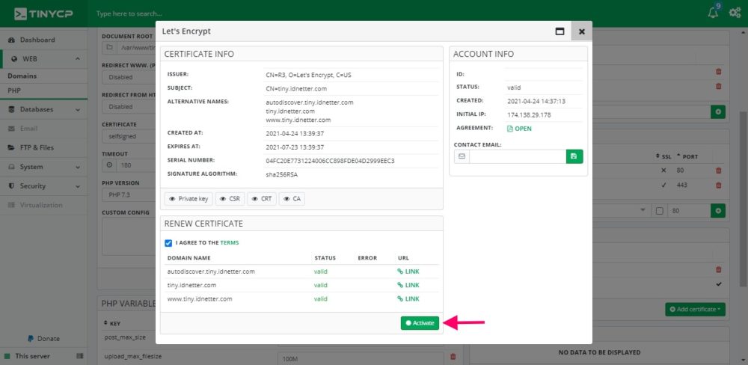Delete the upload_max_filesize variable

tap(453, 357)
